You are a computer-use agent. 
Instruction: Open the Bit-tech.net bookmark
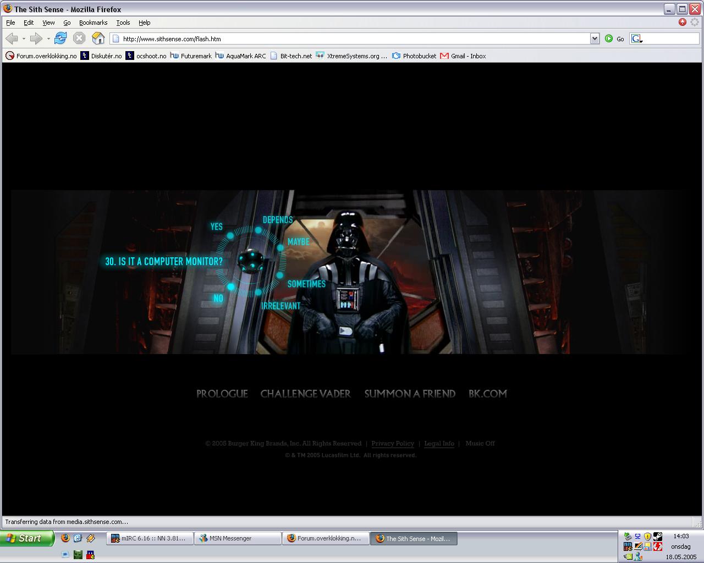(x=291, y=56)
